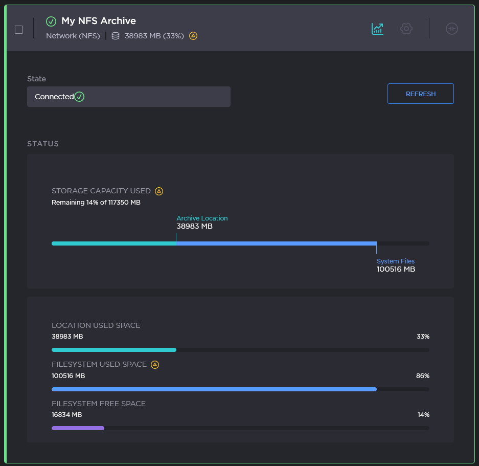Image resolution: width=479 pixels, height=466 pixels.
Task: Click the connect/disconnect icon in header
Action: tap(451, 29)
